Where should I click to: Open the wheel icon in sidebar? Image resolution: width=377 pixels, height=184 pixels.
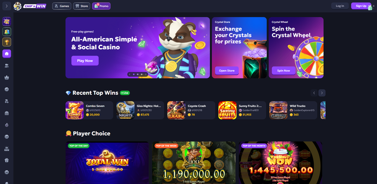(x=7, y=21)
